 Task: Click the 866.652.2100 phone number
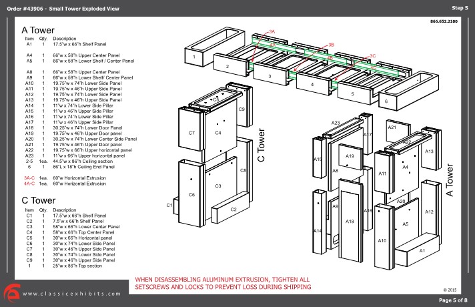click(x=444, y=21)
